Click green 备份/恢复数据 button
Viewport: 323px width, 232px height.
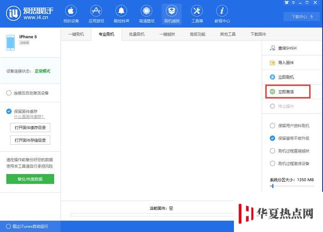(x=30, y=179)
